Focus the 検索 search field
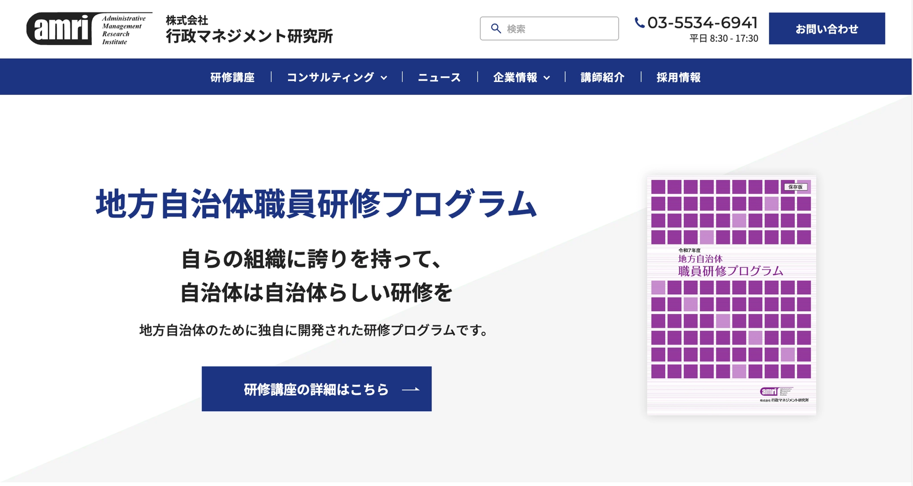This screenshot has width=913, height=486. [x=549, y=29]
